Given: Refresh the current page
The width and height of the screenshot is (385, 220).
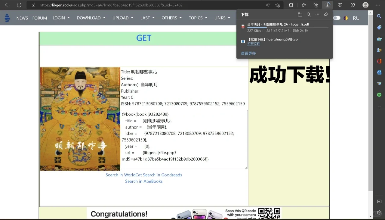Looking at the screenshot, I should click(19, 5).
